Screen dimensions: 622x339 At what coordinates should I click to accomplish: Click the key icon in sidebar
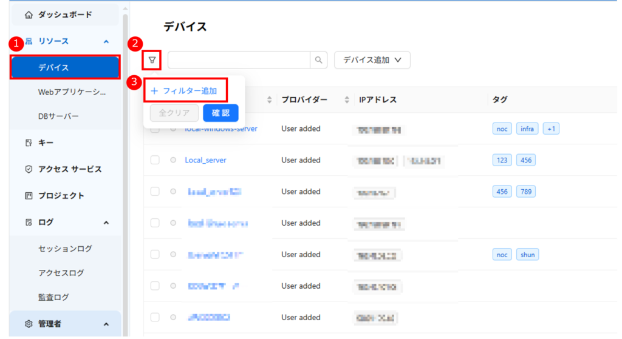point(29,143)
